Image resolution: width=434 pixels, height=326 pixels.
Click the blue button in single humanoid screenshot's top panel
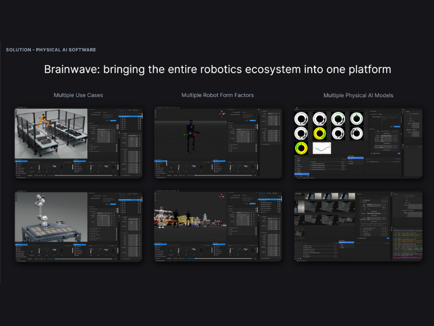(x=253, y=121)
